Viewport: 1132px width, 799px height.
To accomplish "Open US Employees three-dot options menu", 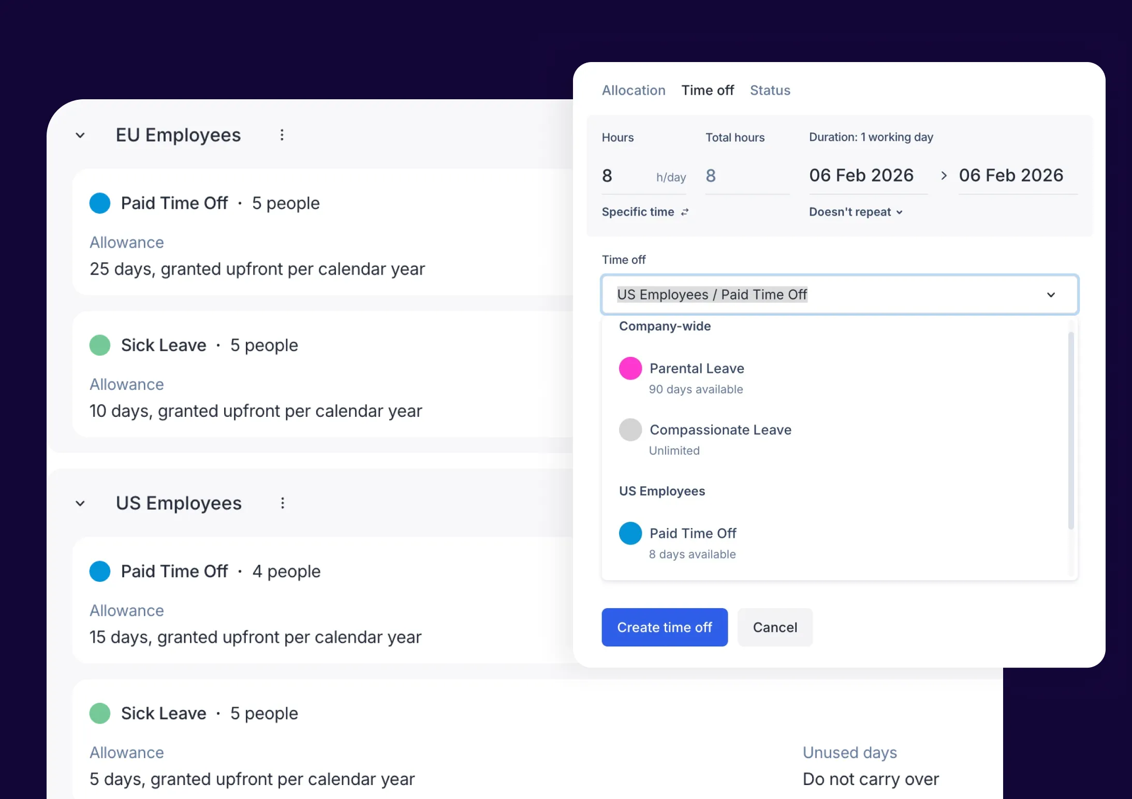I will pyautogui.click(x=282, y=503).
